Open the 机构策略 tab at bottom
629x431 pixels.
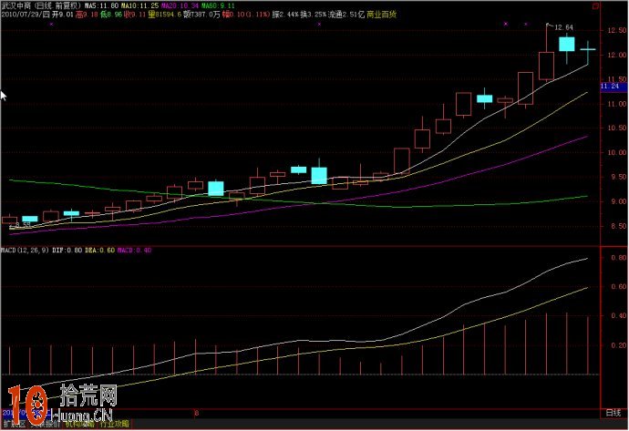(x=80, y=424)
